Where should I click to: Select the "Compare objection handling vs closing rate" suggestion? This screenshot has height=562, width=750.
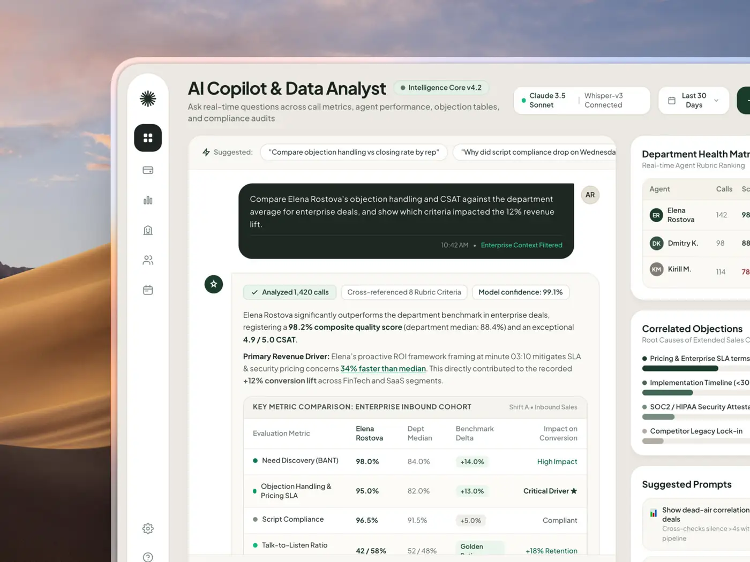tap(354, 152)
